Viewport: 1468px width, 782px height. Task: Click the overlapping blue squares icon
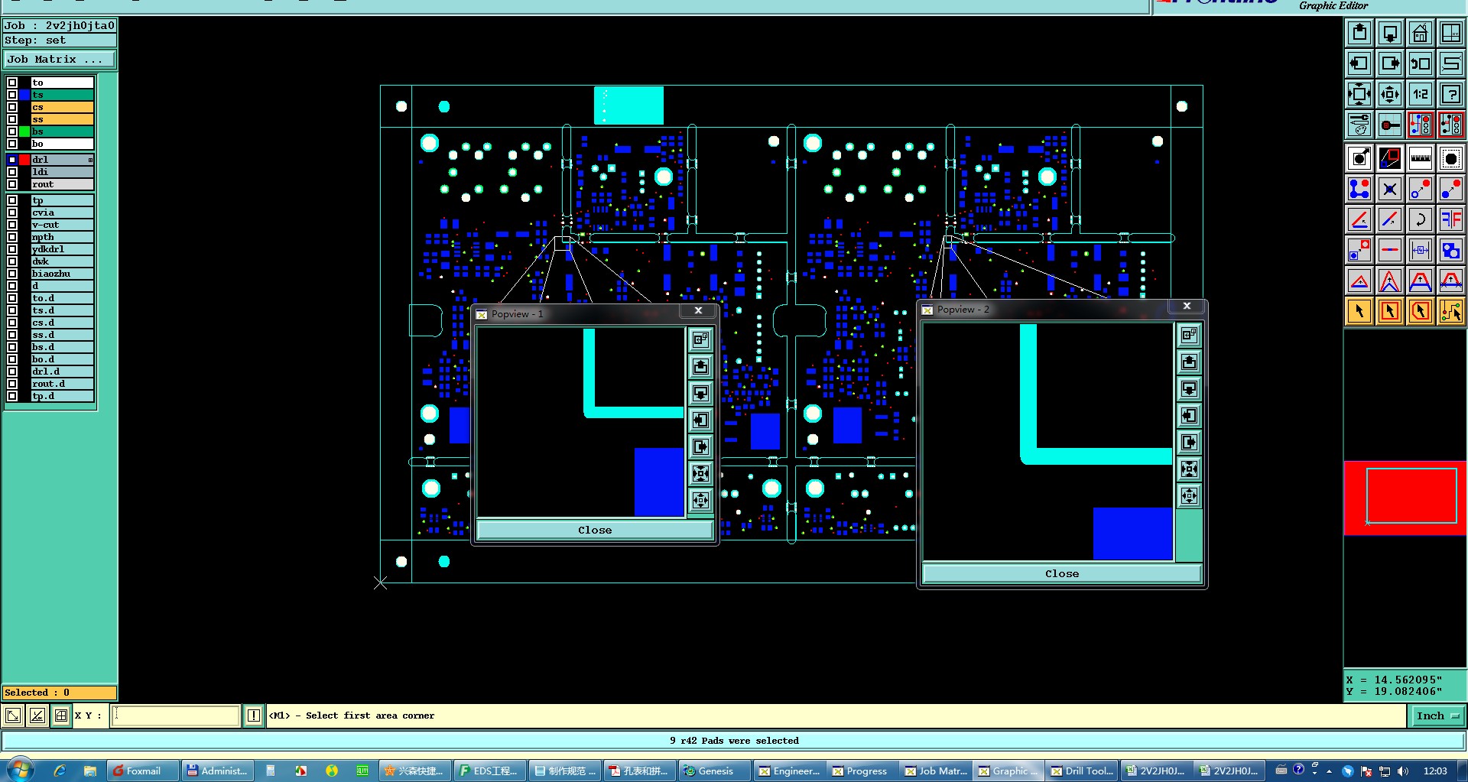pyautogui.click(x=1451, y=250)
